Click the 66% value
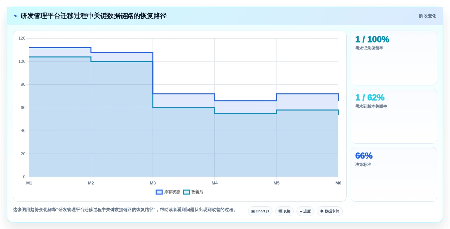This screenshot has width=450, height=229. pos(364,156)
